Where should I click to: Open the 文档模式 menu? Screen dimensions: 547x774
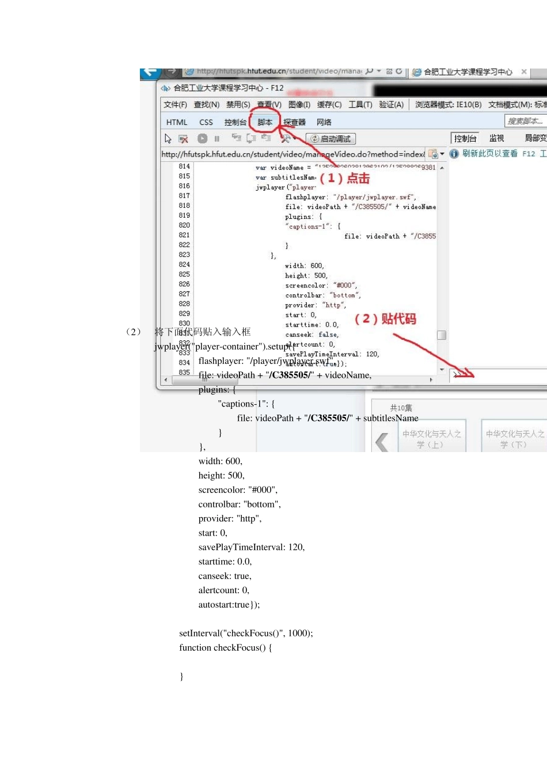pyautogui.click(x=516, y=105)
